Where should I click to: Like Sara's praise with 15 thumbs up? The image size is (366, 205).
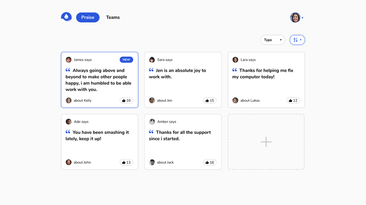210,100
